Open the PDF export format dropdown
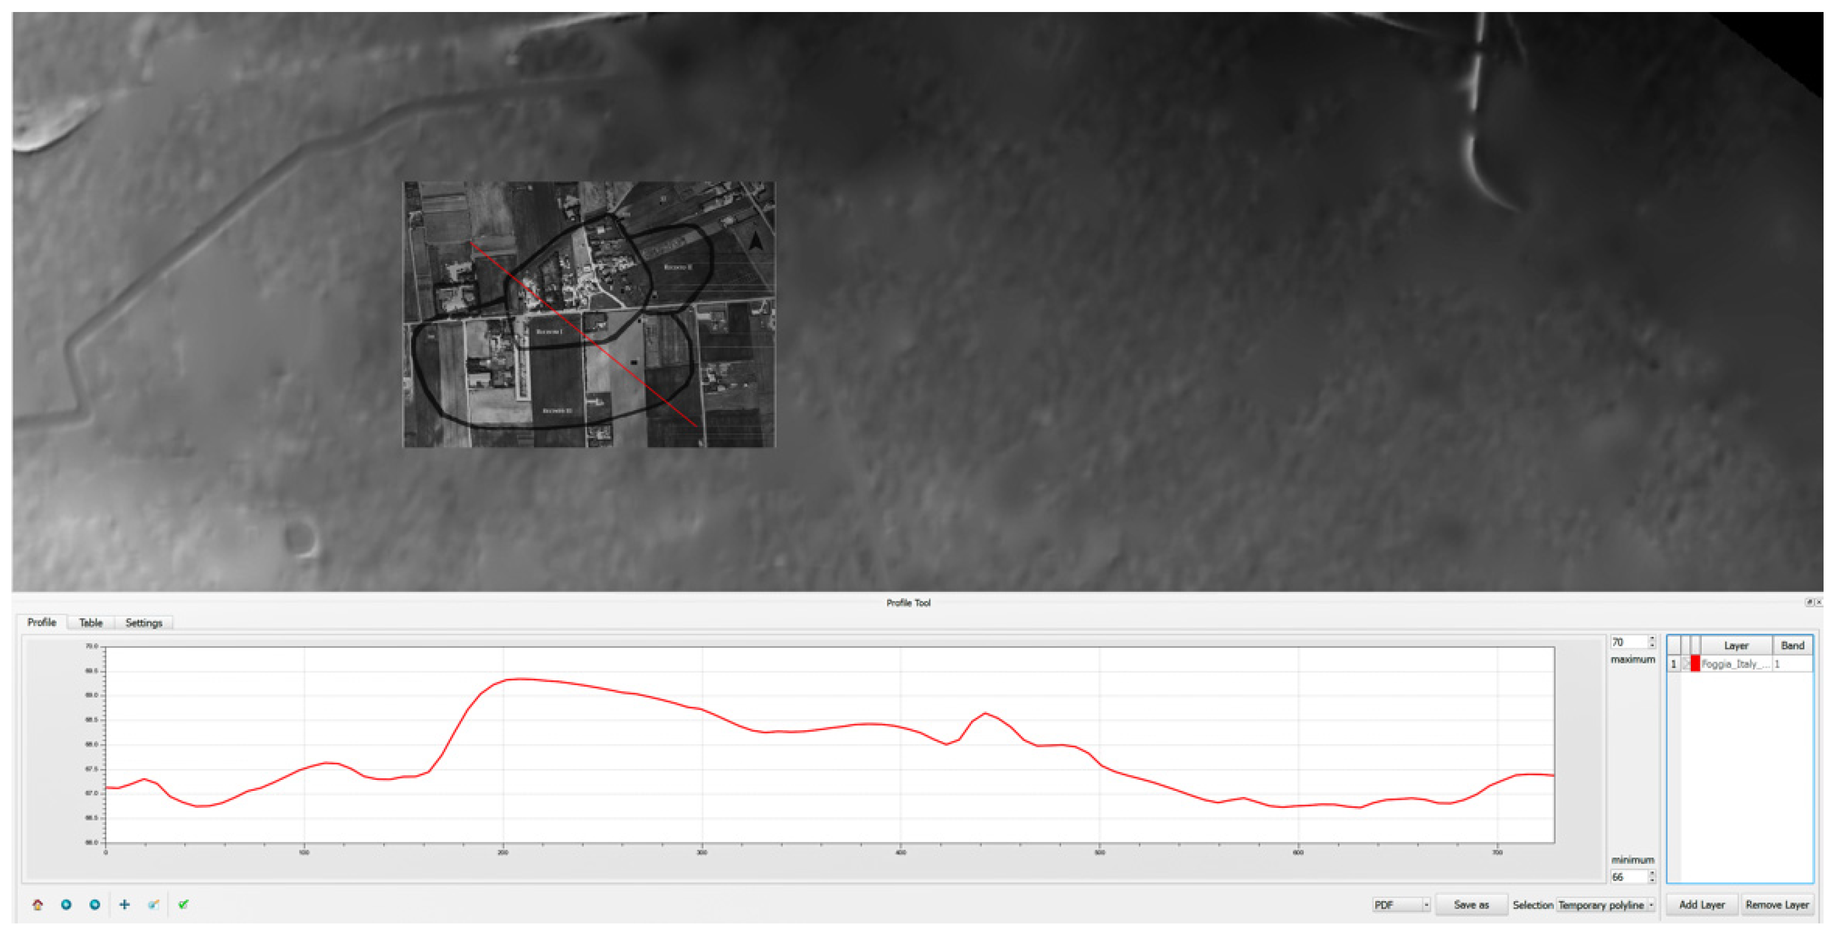The height and width of the screenshot is (932, 1835). [1400, 904]
